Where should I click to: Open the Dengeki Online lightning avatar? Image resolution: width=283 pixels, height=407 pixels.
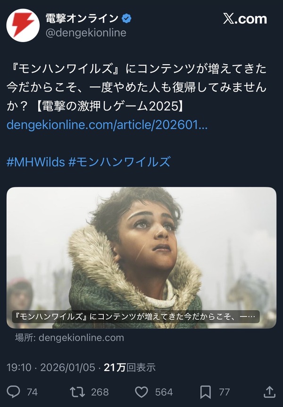coord(23,25)
